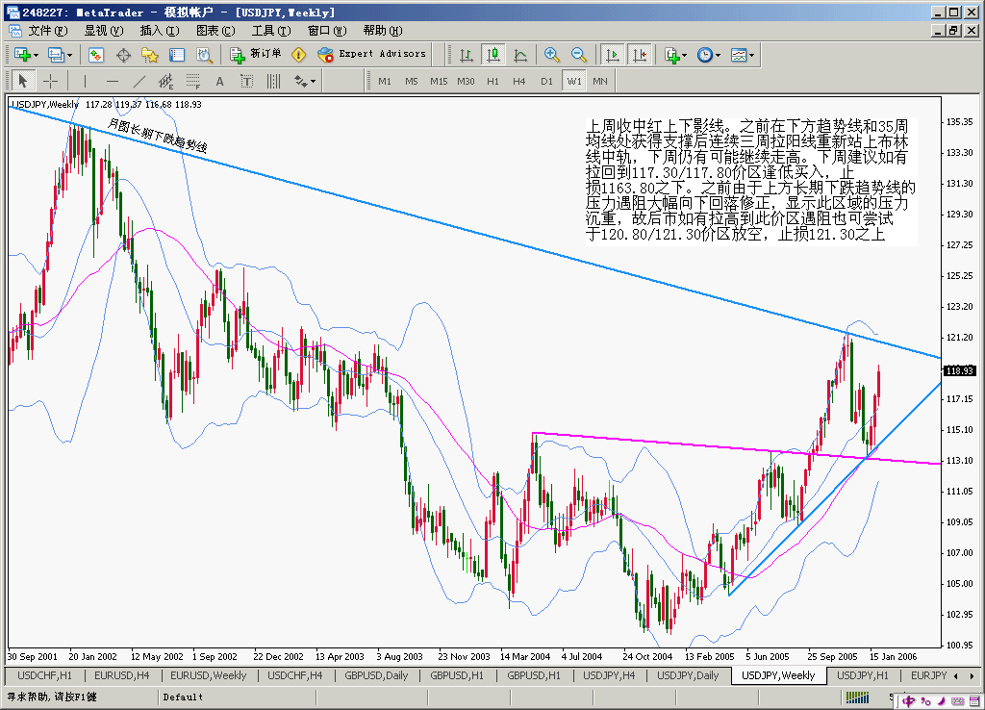Open the Periods clock icon
This screenshot has height=710, width=985.
click(705, 55)
